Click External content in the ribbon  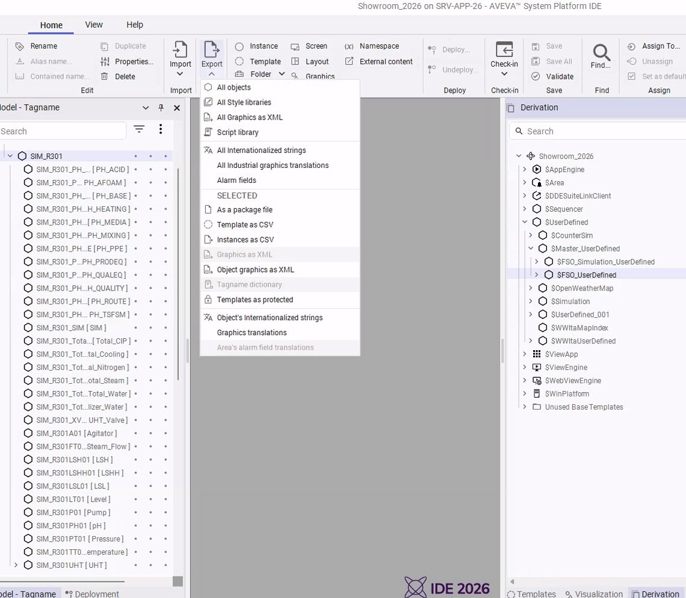tap(379, 62)
